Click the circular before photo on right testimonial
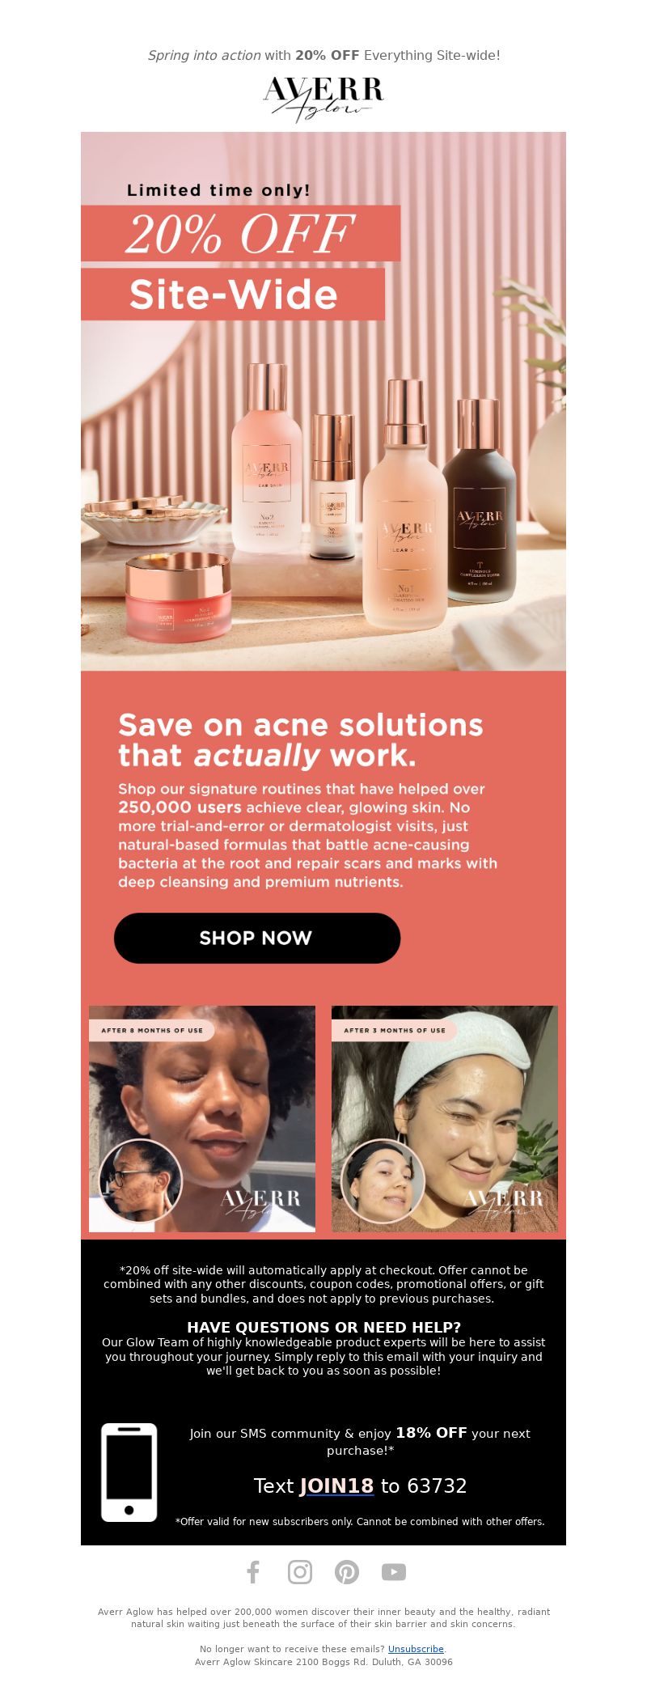This screenshot has width=647, height=1708. (x=383, y=1180)
